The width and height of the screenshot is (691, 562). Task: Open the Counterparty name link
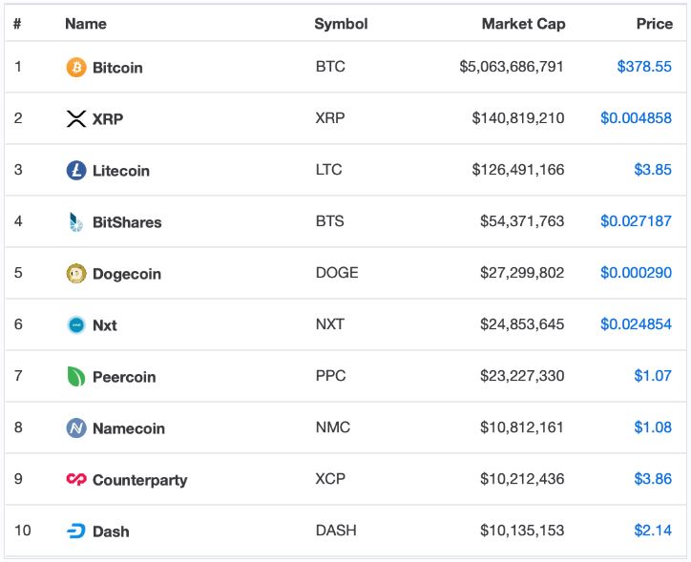[x=139, y=480]
